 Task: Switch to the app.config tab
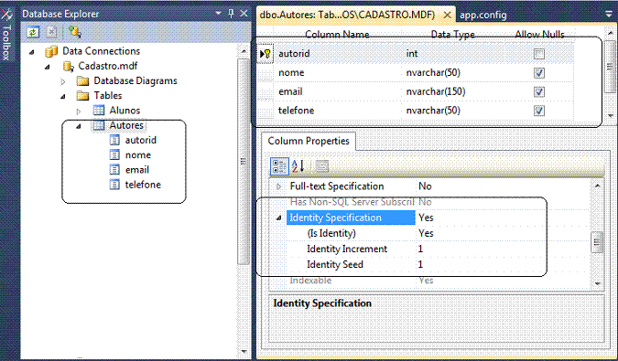click(x=483, y=15)
